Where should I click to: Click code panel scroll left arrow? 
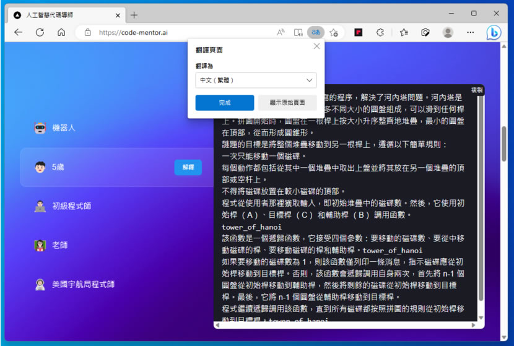pos(217,325)
